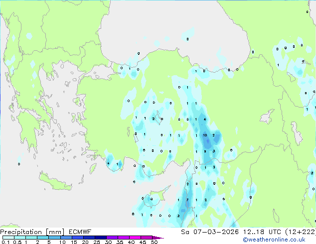
Task: Click the 'ECMWF' model label
Action: coord(80,232)
